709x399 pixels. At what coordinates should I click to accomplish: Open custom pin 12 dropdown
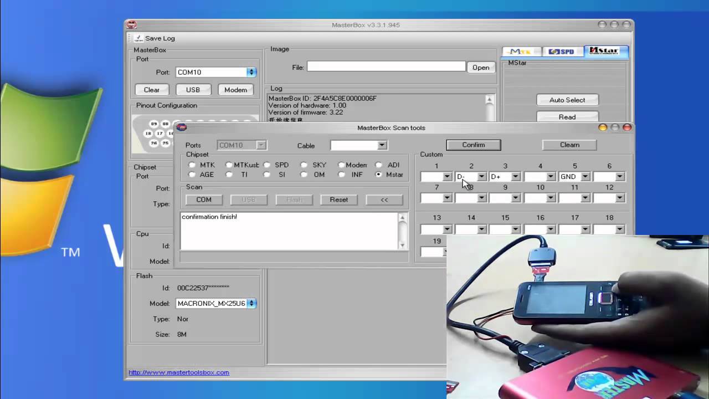[620, 198]
